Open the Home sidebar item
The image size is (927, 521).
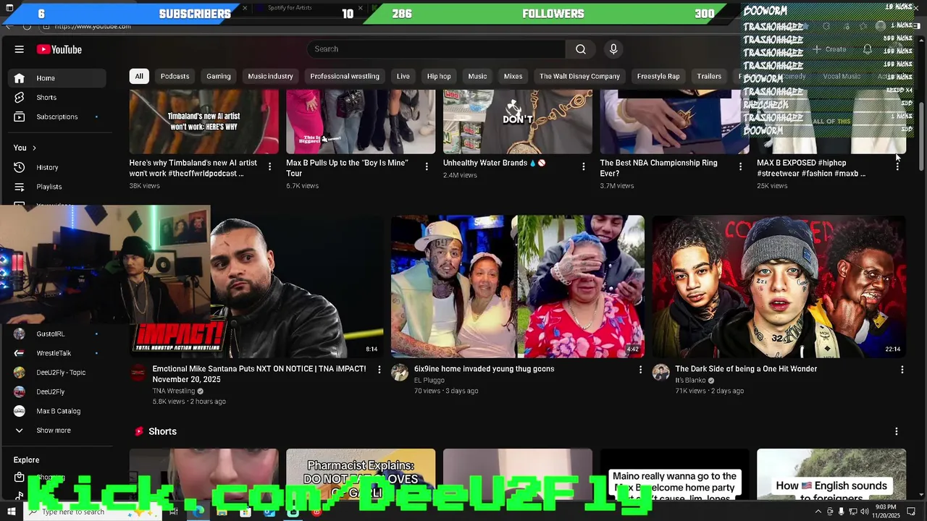(x=58, y=78)
